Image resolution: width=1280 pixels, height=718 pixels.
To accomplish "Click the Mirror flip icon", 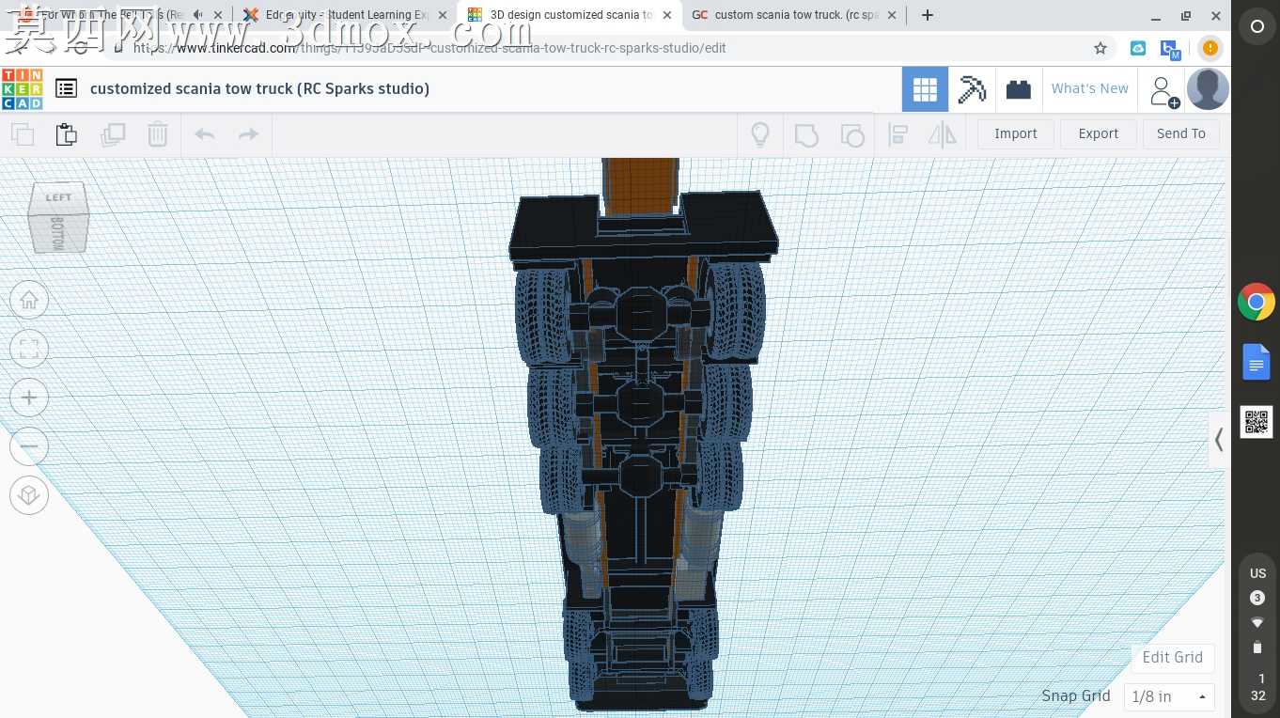I will 942,134.
